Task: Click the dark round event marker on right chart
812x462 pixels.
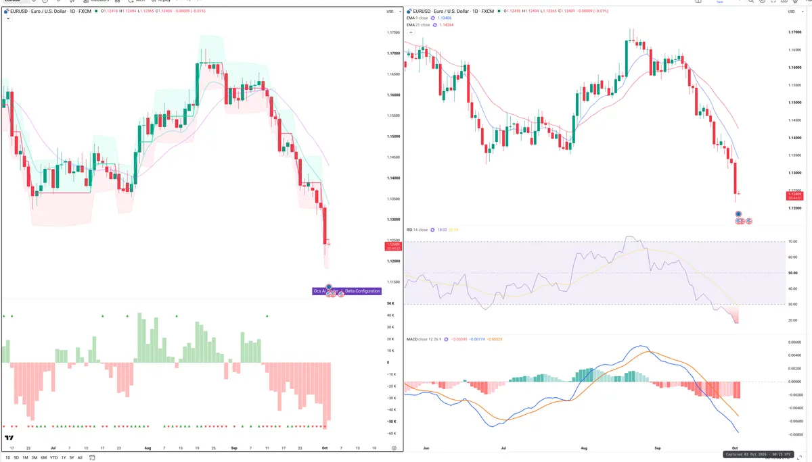Action: 739,213
